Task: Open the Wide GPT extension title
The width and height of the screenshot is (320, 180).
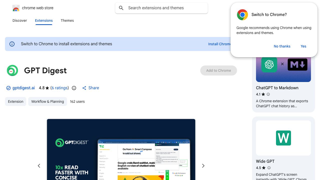Action: pyautogui.click(x=265, y=161)
